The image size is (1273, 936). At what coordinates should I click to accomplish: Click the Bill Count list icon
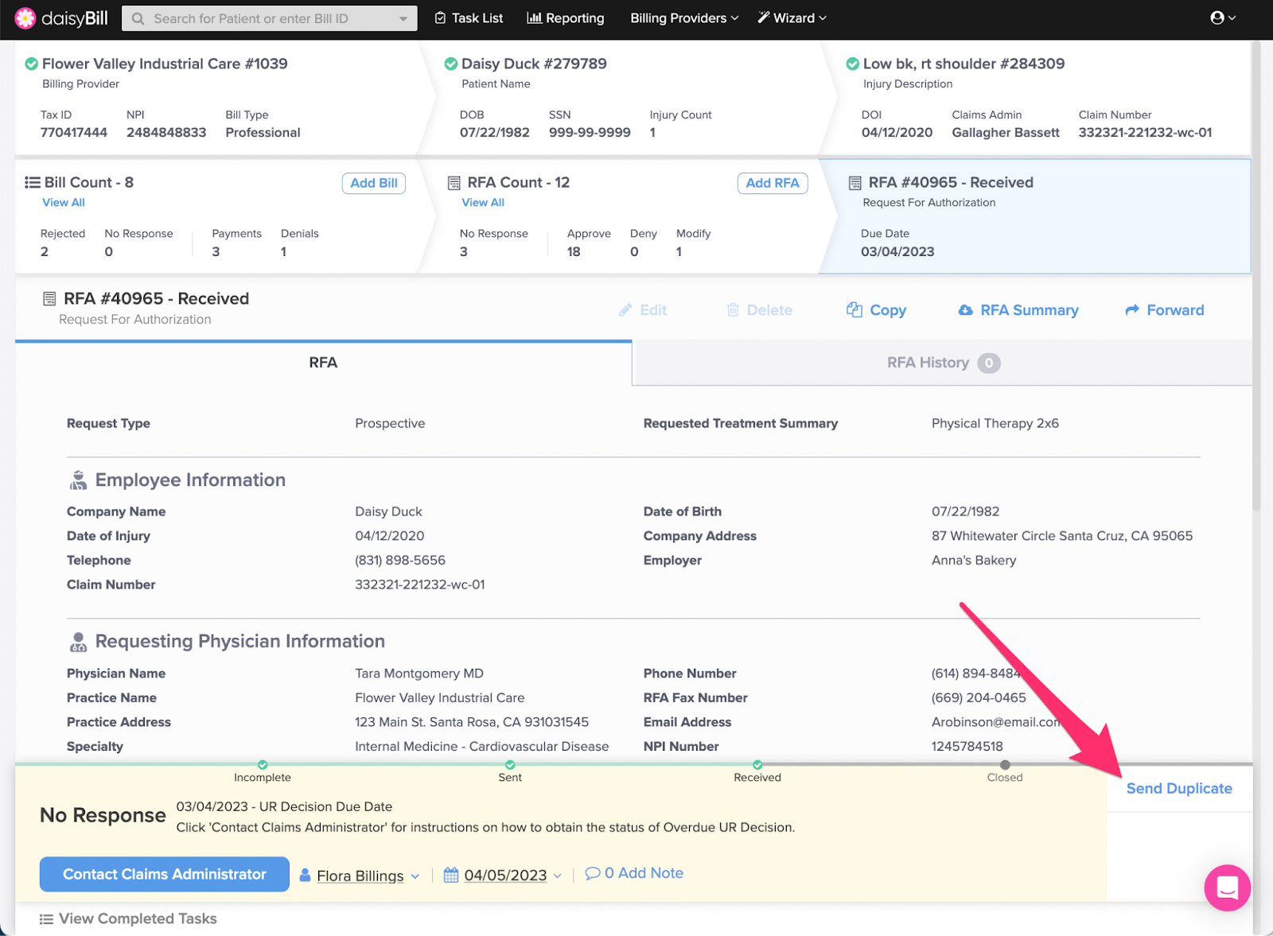pos(33,182)
